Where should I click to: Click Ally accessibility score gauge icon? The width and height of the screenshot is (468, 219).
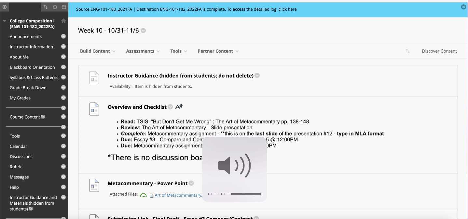click(x=143, y=195)
